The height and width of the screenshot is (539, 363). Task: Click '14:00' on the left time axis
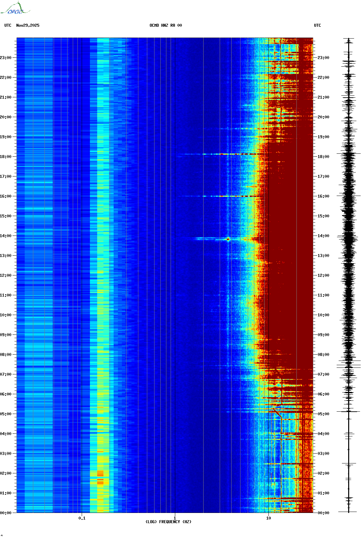pos(6,236)
